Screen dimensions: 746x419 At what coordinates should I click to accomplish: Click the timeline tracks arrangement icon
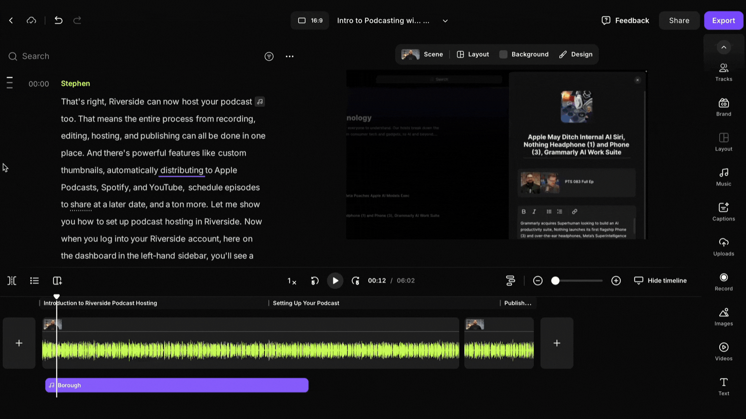[x=511, y=281]
